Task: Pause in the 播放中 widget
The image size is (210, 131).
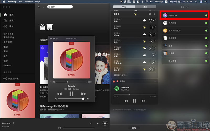Action: [x=135, y=101]
